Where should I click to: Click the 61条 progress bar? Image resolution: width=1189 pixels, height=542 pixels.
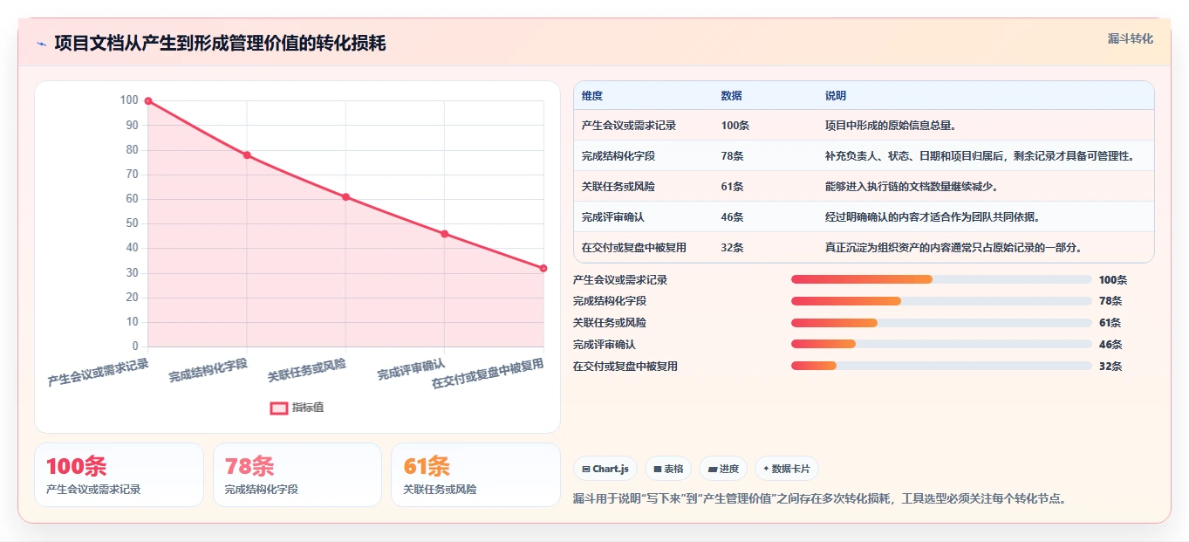coord(941,323)
